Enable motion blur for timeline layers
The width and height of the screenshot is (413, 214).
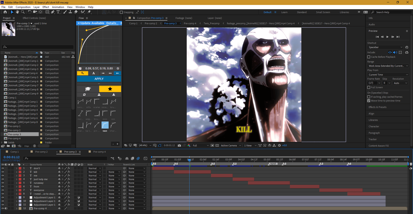138,158
